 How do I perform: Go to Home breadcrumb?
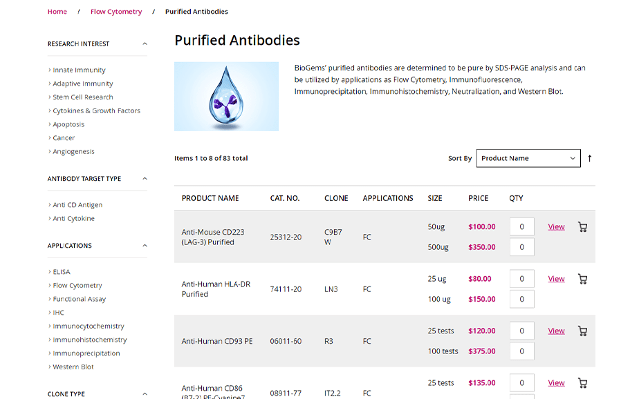click(x=57, y=12)
